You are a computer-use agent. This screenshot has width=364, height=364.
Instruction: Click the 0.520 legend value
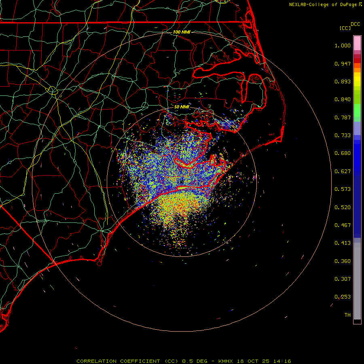click(x=343, y=207)
